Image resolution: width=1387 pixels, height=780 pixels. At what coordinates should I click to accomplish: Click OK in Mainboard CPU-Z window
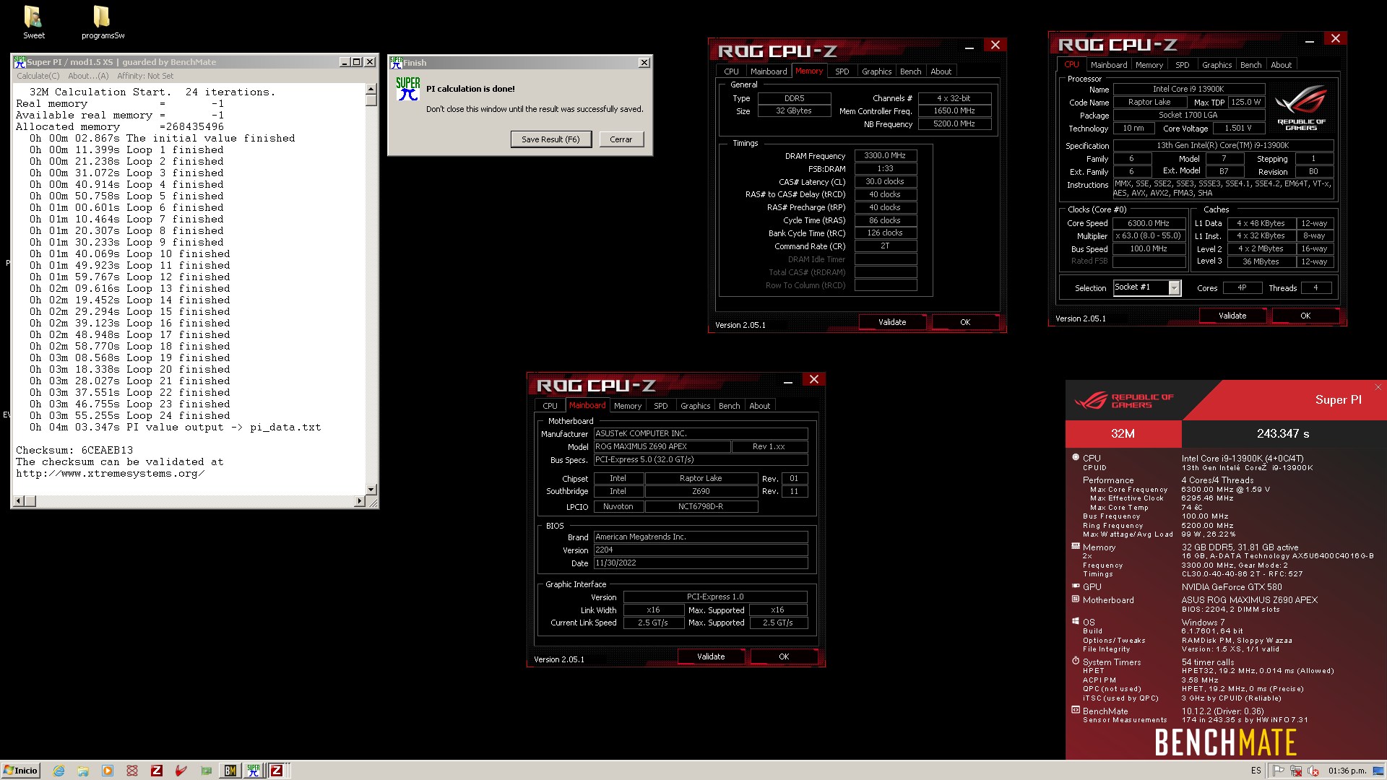[784, 656]
